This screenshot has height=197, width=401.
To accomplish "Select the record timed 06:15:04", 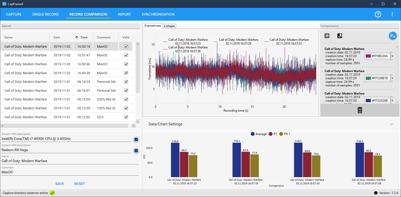I will pos(68,99).
